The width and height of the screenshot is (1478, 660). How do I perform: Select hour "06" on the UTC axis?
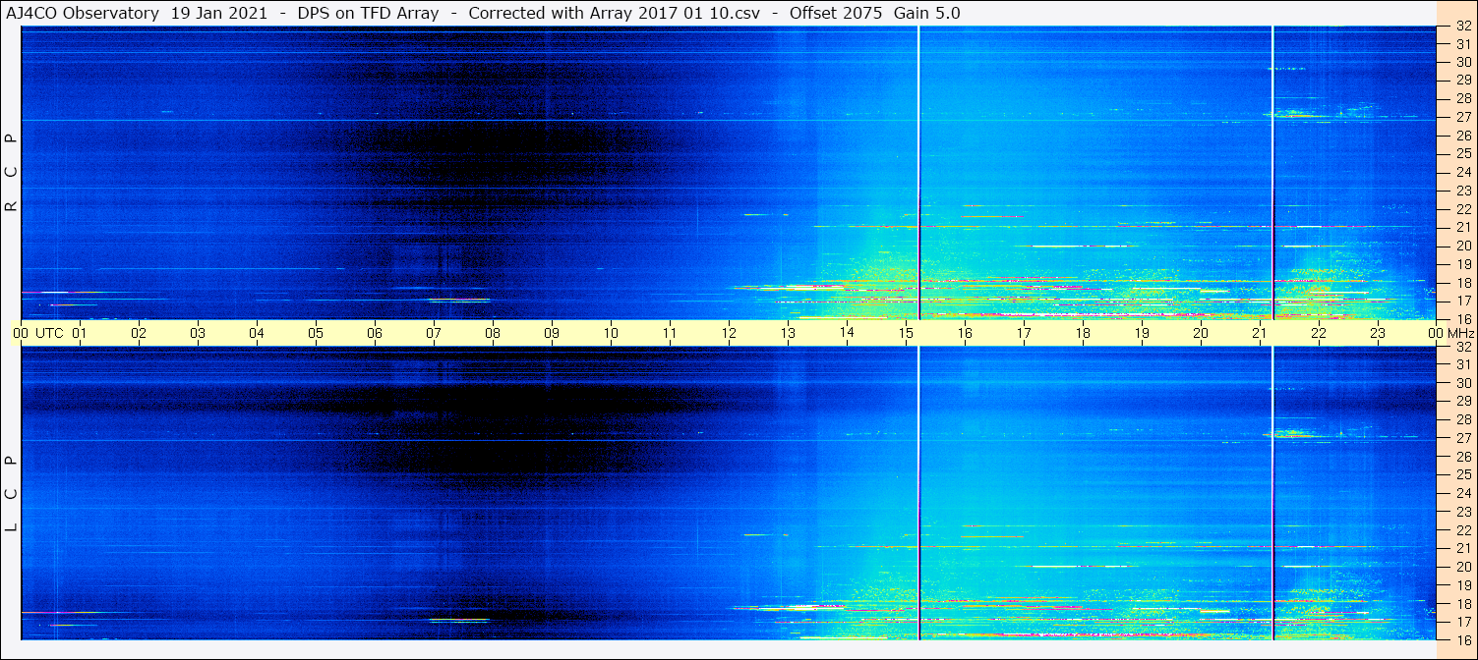pos(375,333)
